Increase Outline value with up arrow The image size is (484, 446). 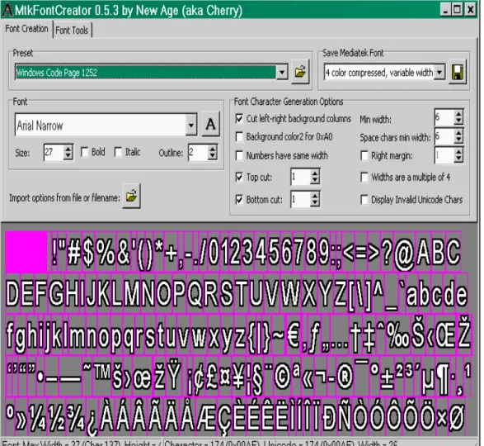213,149
